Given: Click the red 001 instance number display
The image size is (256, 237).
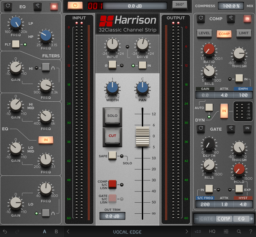Looking at the screenshot, I should coord(95,6).
